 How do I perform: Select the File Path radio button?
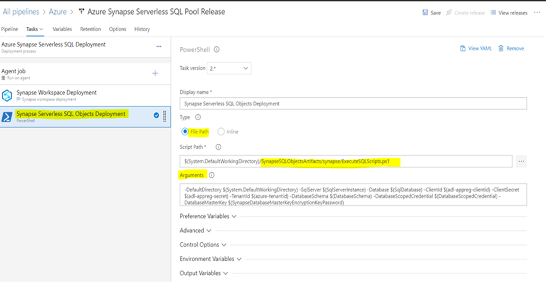(x=185, y=131)
